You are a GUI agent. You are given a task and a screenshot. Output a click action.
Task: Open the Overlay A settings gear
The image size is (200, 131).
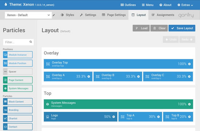89,76
